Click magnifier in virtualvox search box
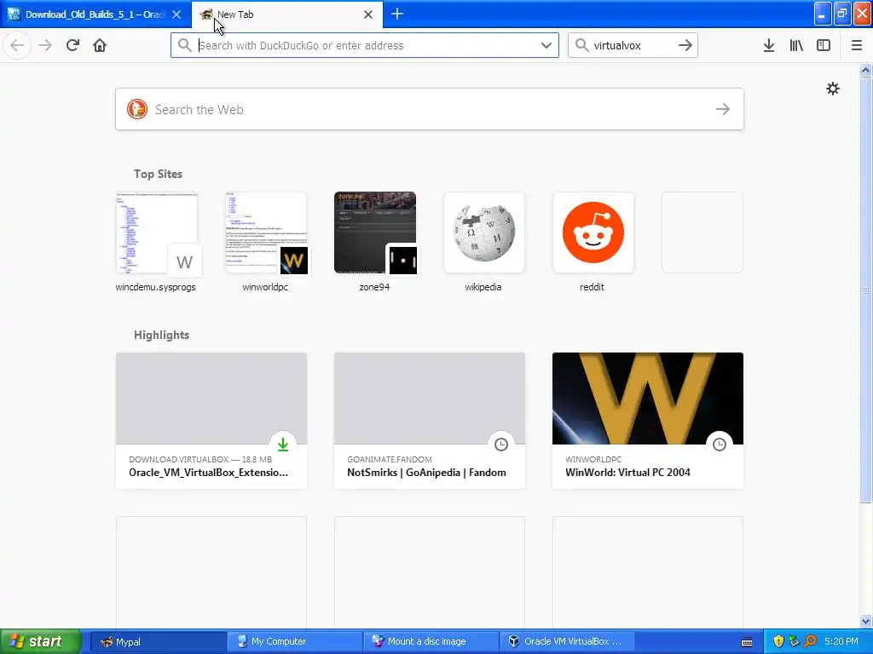 [x=581, y=45]
